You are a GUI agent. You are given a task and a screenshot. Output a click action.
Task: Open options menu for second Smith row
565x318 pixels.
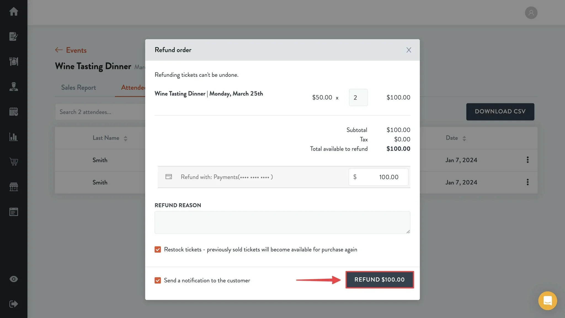(x=527, y=182)
